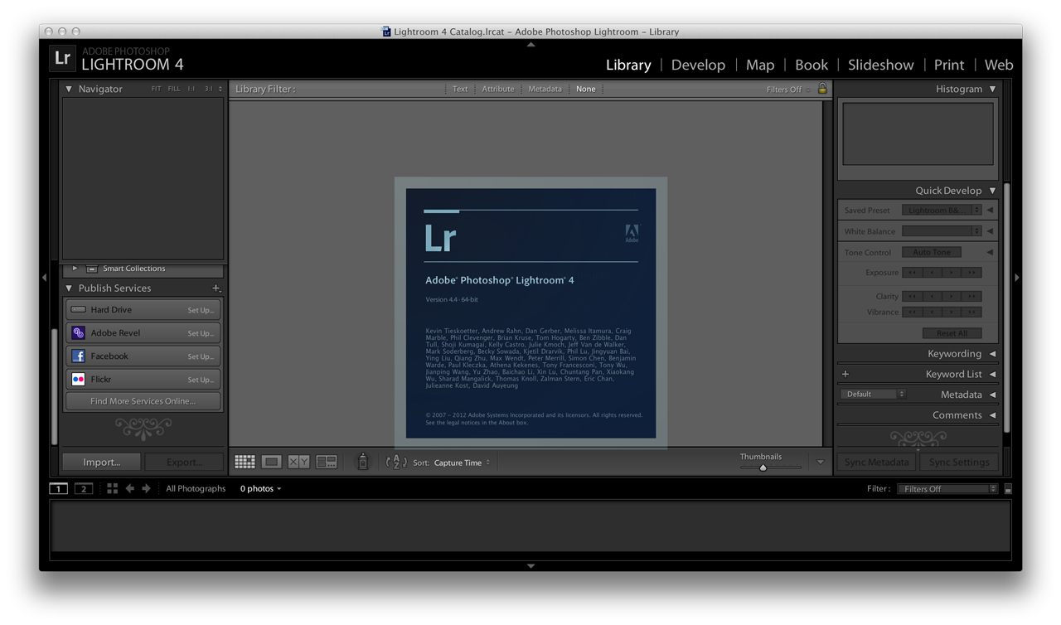Screen dimensions: 1061x625
Task: Click the Import button
Action: (101, 462)
